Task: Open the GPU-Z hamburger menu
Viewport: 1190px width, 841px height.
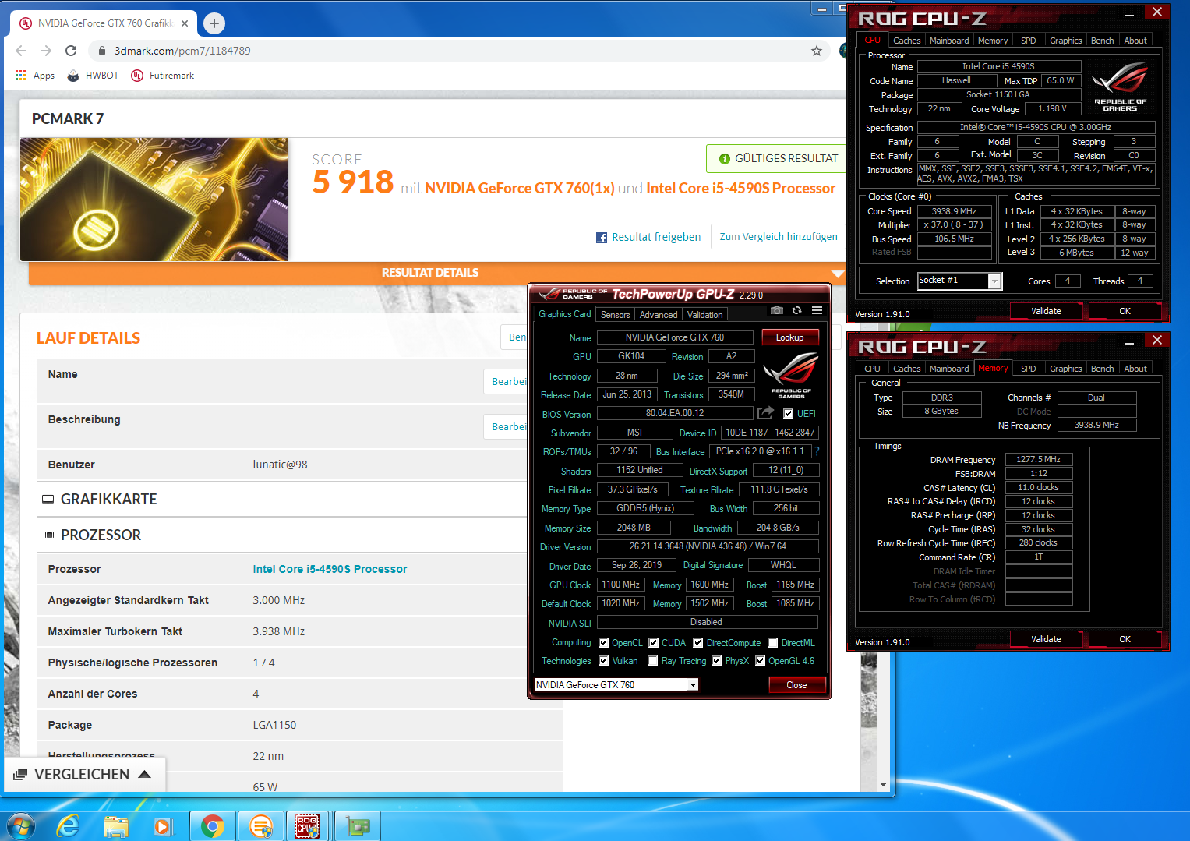Action: [817, 310]
